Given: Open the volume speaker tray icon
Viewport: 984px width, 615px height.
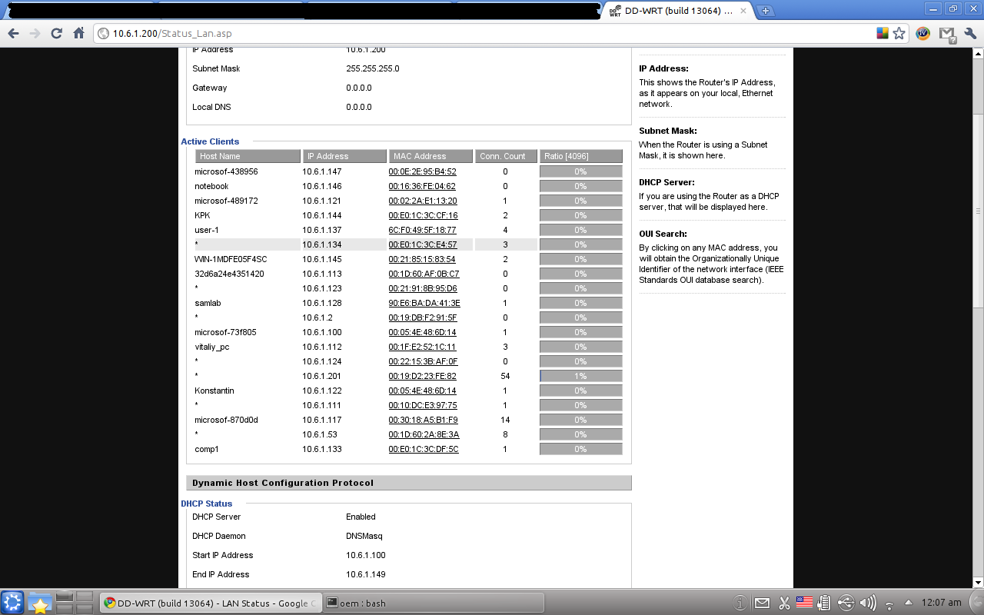Looking at the screenshot, I should point(868,603).
